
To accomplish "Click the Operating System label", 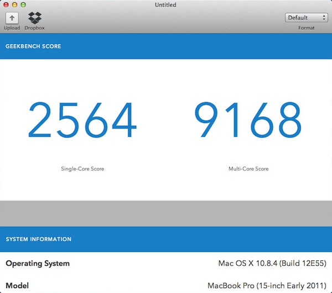I will point(38,263).
